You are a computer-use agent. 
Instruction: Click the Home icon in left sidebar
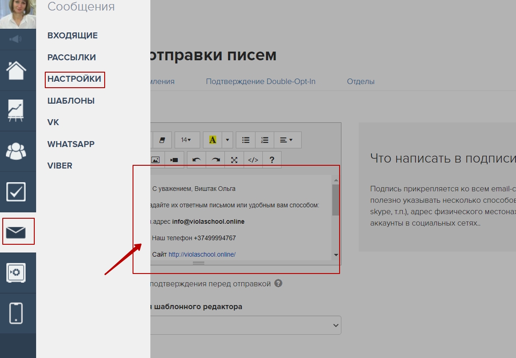[x=16, y=70]
